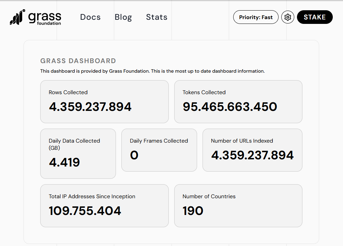Click the Grass Foundation logo
This screenshot has width=343, height=246.
(x=35, y=17)
